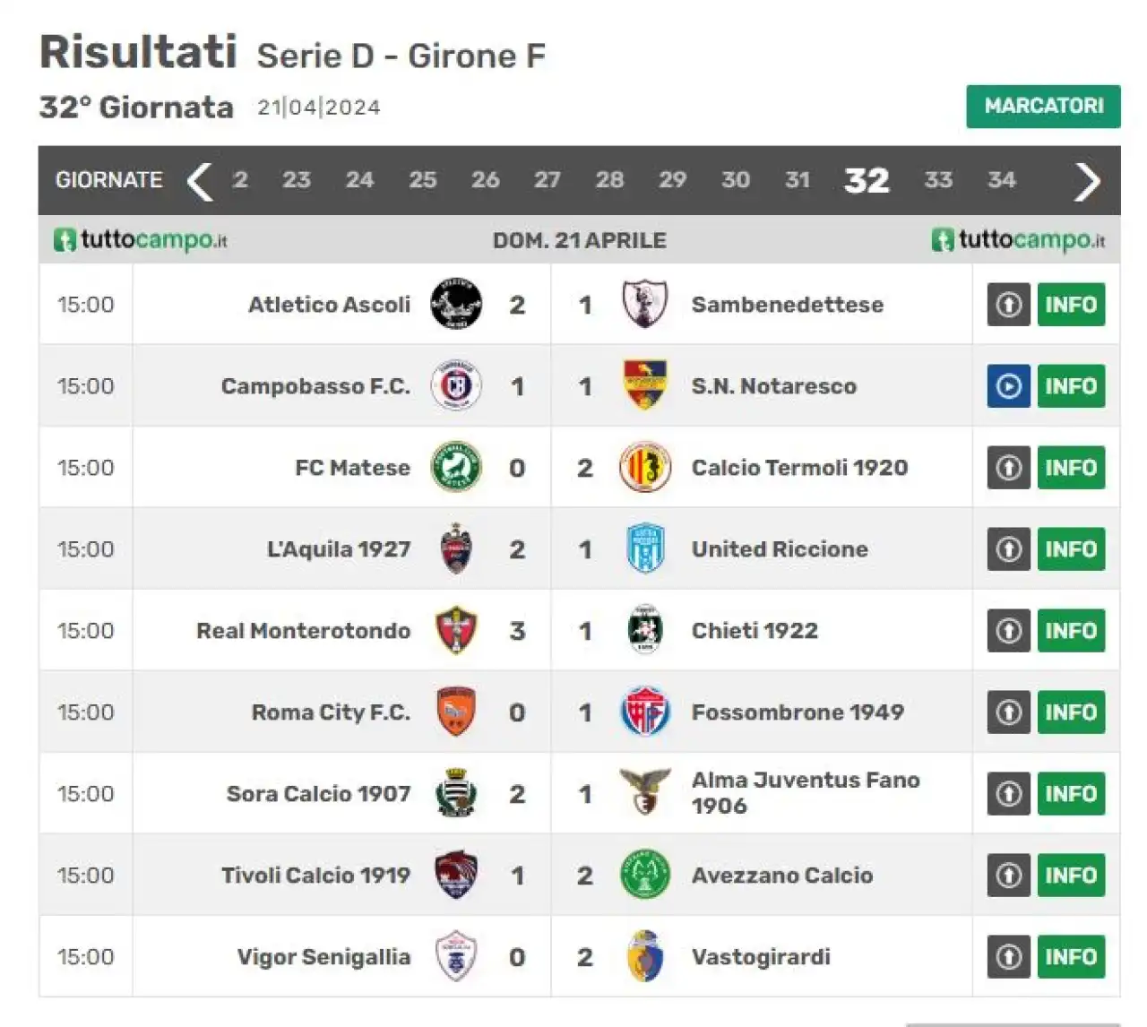
Task: Click Sambenedettese team crest
Action: coord(645,304)
